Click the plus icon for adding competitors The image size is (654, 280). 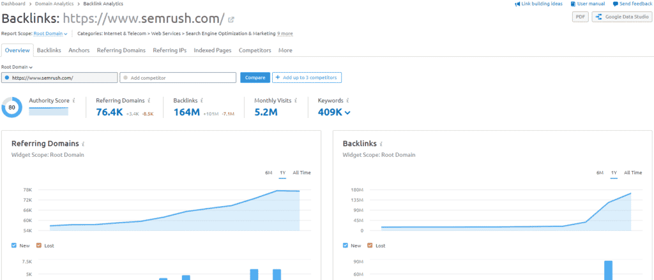277,78
